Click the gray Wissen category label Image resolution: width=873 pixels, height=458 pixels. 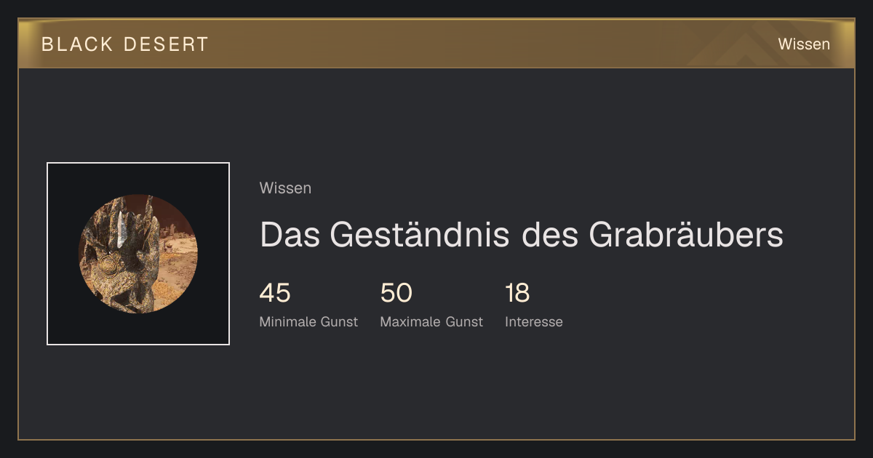click(x=285, y=188)
